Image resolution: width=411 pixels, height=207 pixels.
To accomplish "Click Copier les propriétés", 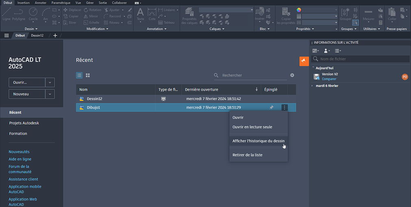I will pyautogui.click(x=286, y=16).
